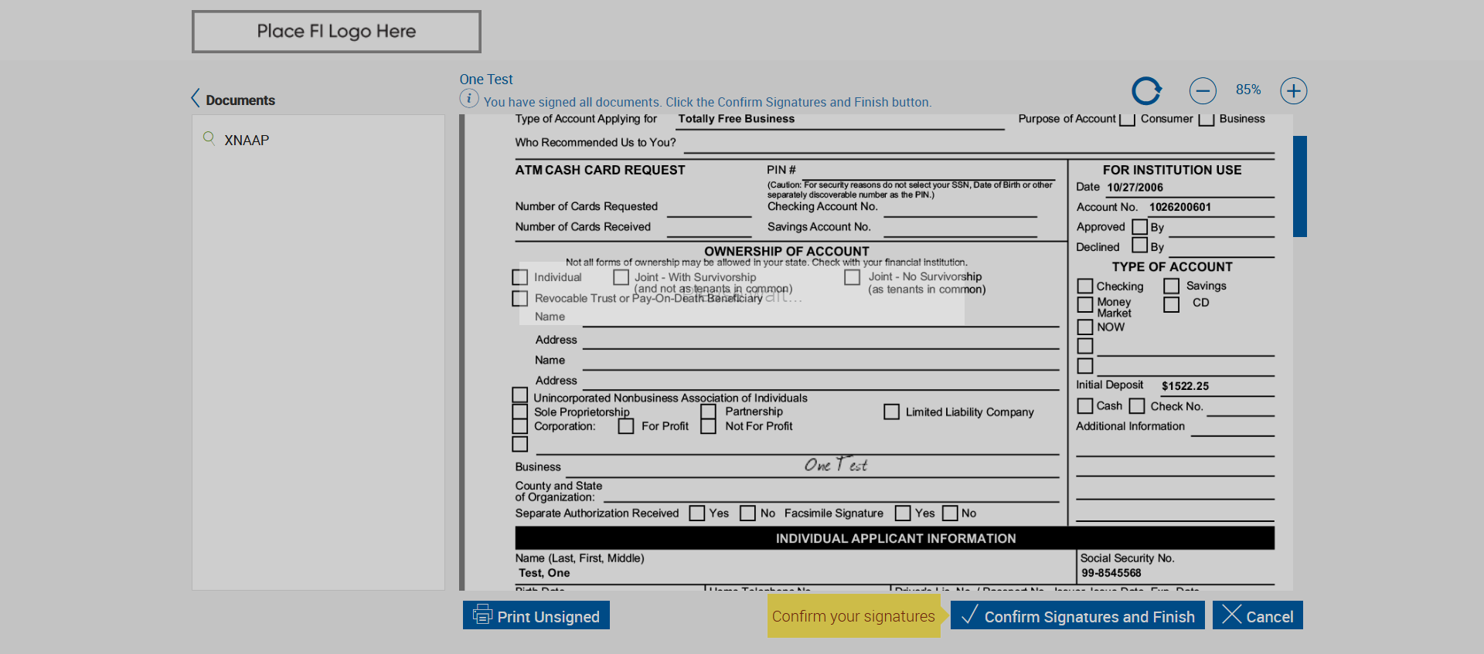Cancel the signing session
1484x654 pixels.
1258,615
